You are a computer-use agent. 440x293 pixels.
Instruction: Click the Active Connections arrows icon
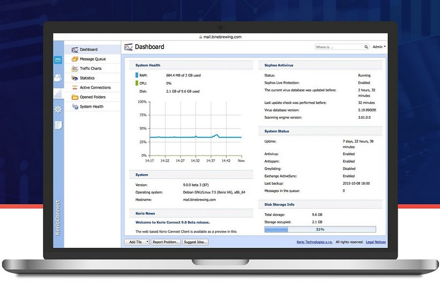click(x=75, y=87)
